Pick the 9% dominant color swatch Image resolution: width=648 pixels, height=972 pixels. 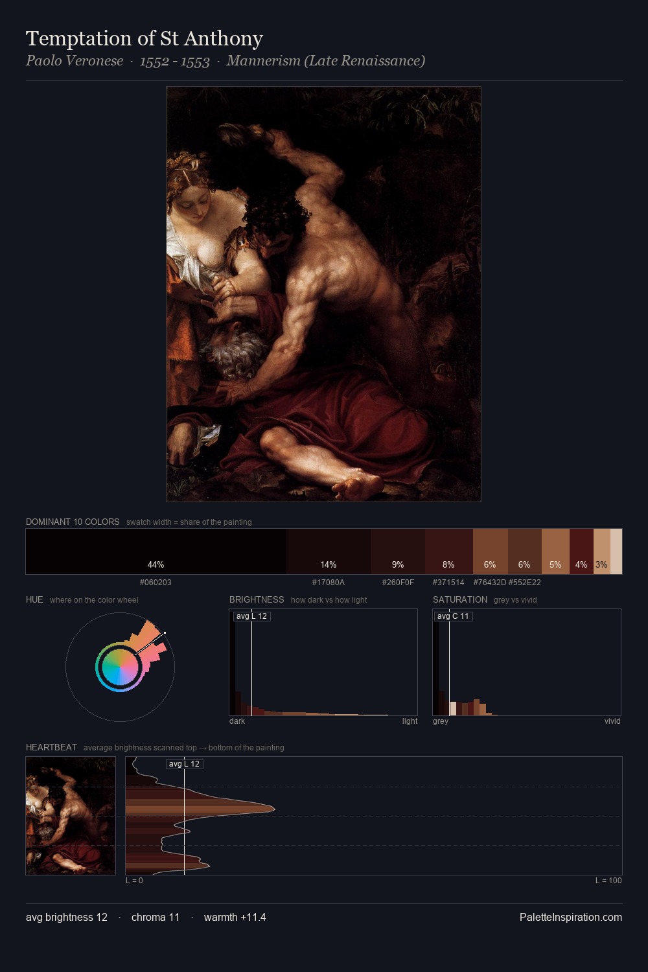[398, 551]
